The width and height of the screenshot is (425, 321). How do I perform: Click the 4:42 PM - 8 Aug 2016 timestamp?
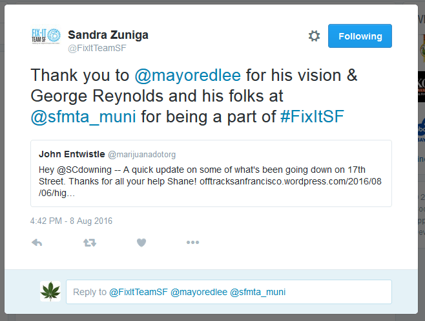point(71,221)
